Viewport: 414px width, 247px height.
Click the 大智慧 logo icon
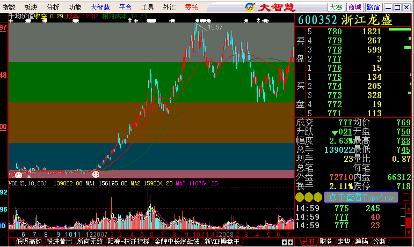coord(250,7)
